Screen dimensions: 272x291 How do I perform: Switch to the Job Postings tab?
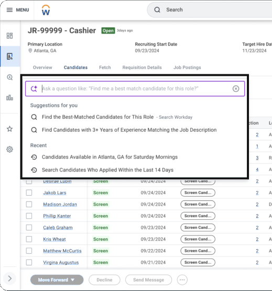click(x=187, y=68)
